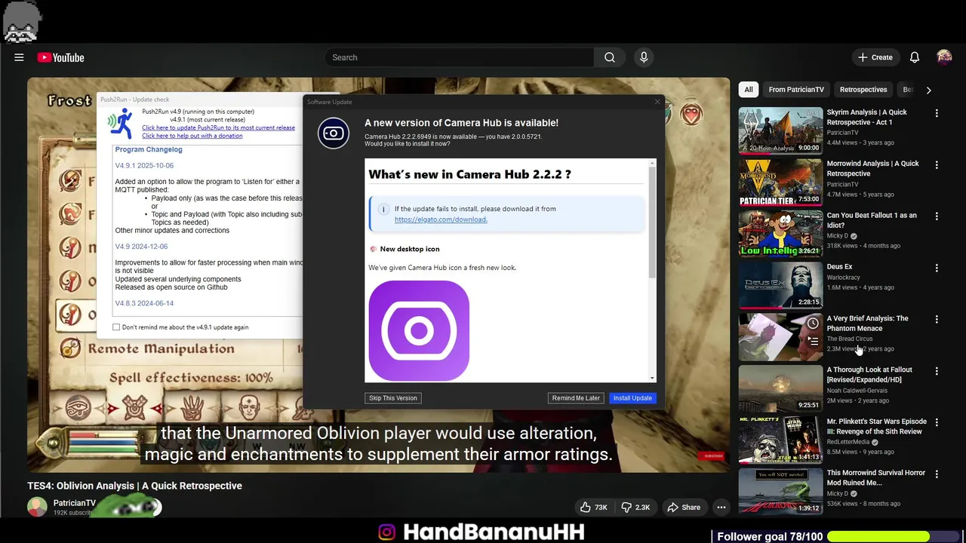Open Mr. Plinkett's Star Wars thumbnail
This screenshot has height=543, width=966.
coord(780,440)
